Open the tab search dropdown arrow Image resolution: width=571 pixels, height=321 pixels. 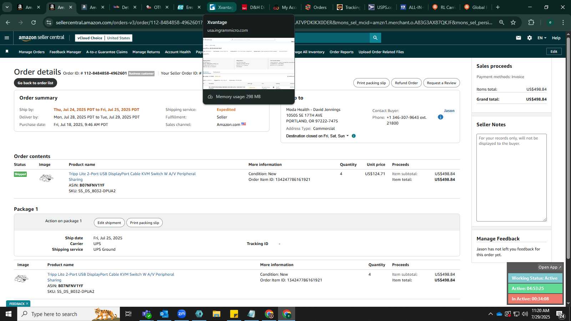[x=7, y=7]
